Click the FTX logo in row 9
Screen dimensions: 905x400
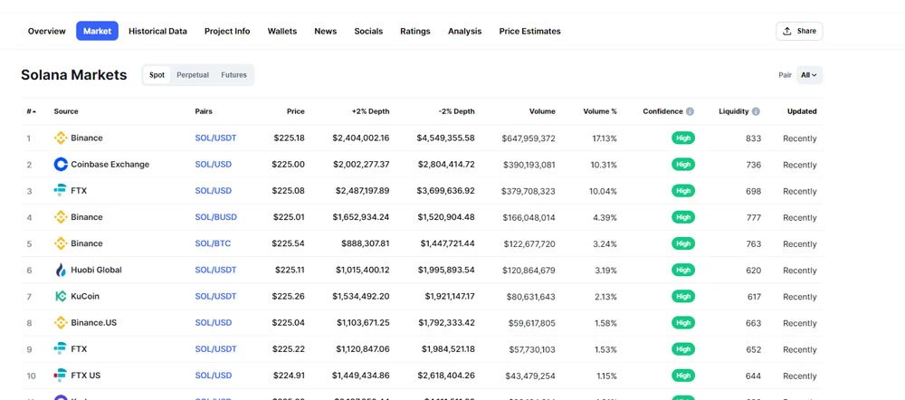(x=61, y=348)
